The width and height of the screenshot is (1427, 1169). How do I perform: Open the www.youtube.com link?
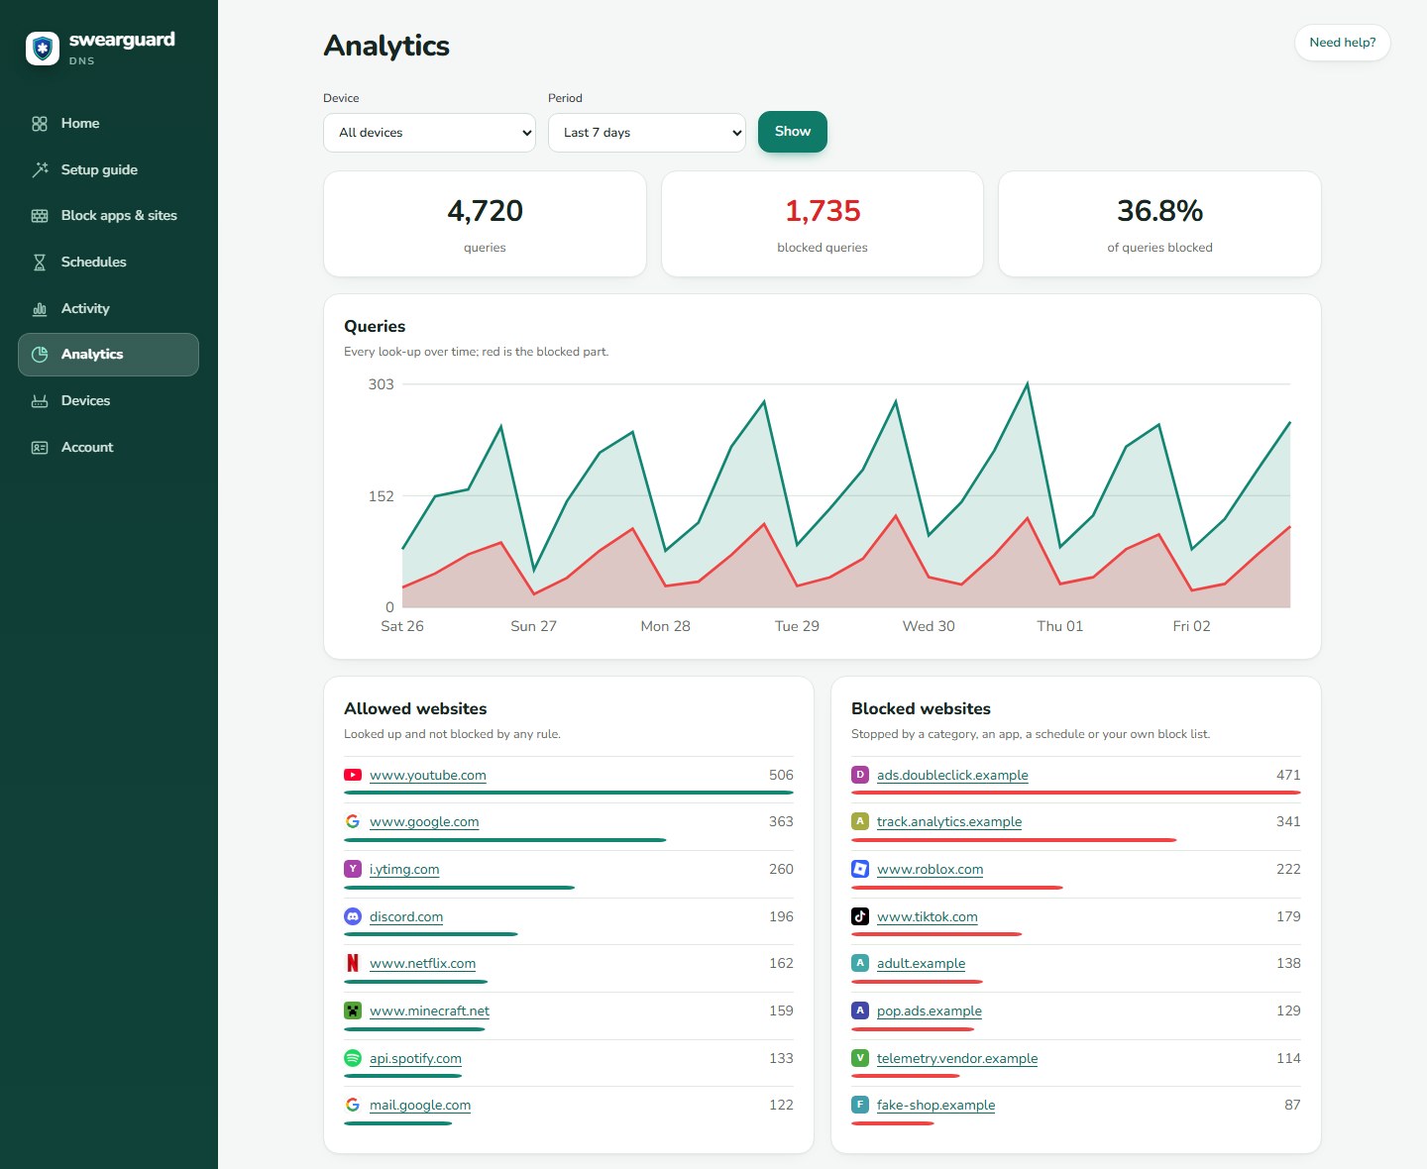click(428, 775)
